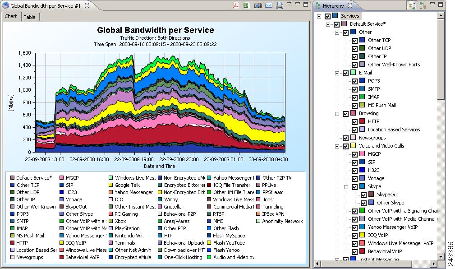Select the first hierarchy sort icon
455x269 pixels.
[x=412, y=5]
